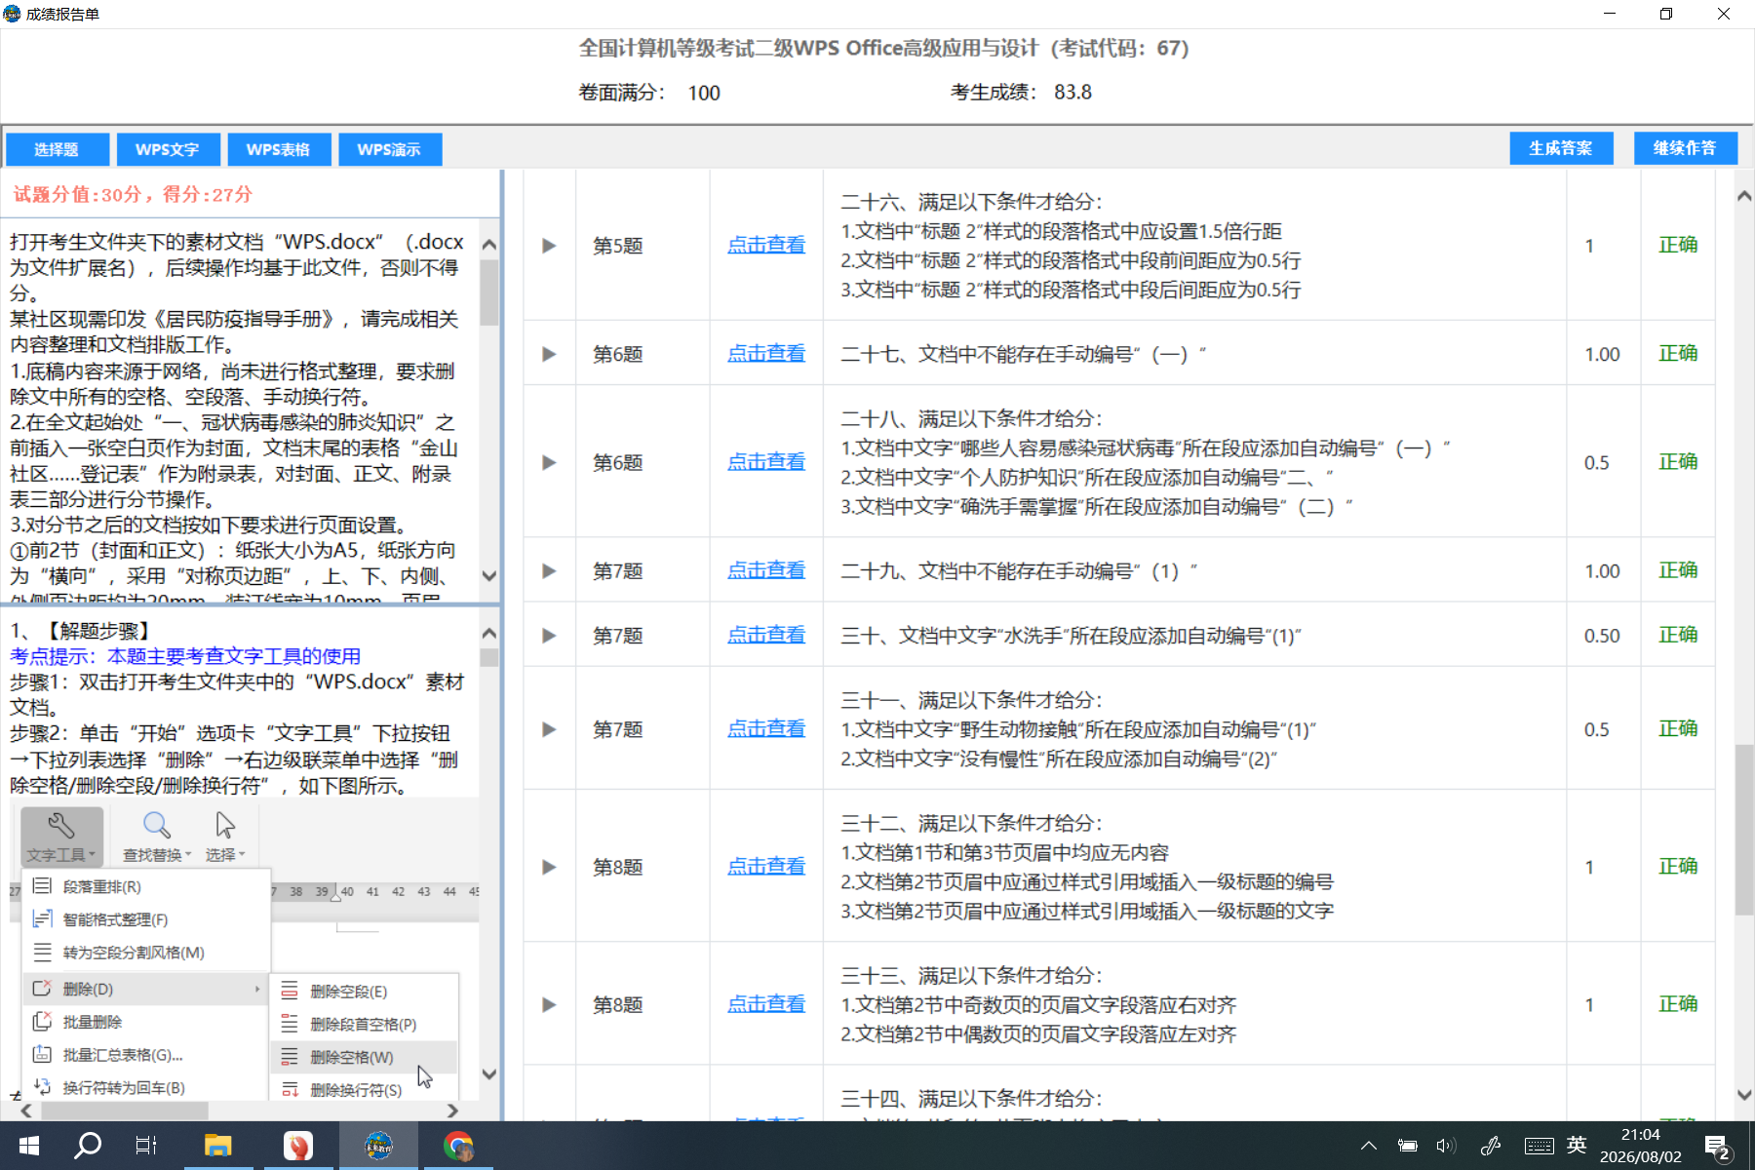Click the 卷面满分 value 100
This screenshot has width=1755, height=1170.
(x=704, y=93)
